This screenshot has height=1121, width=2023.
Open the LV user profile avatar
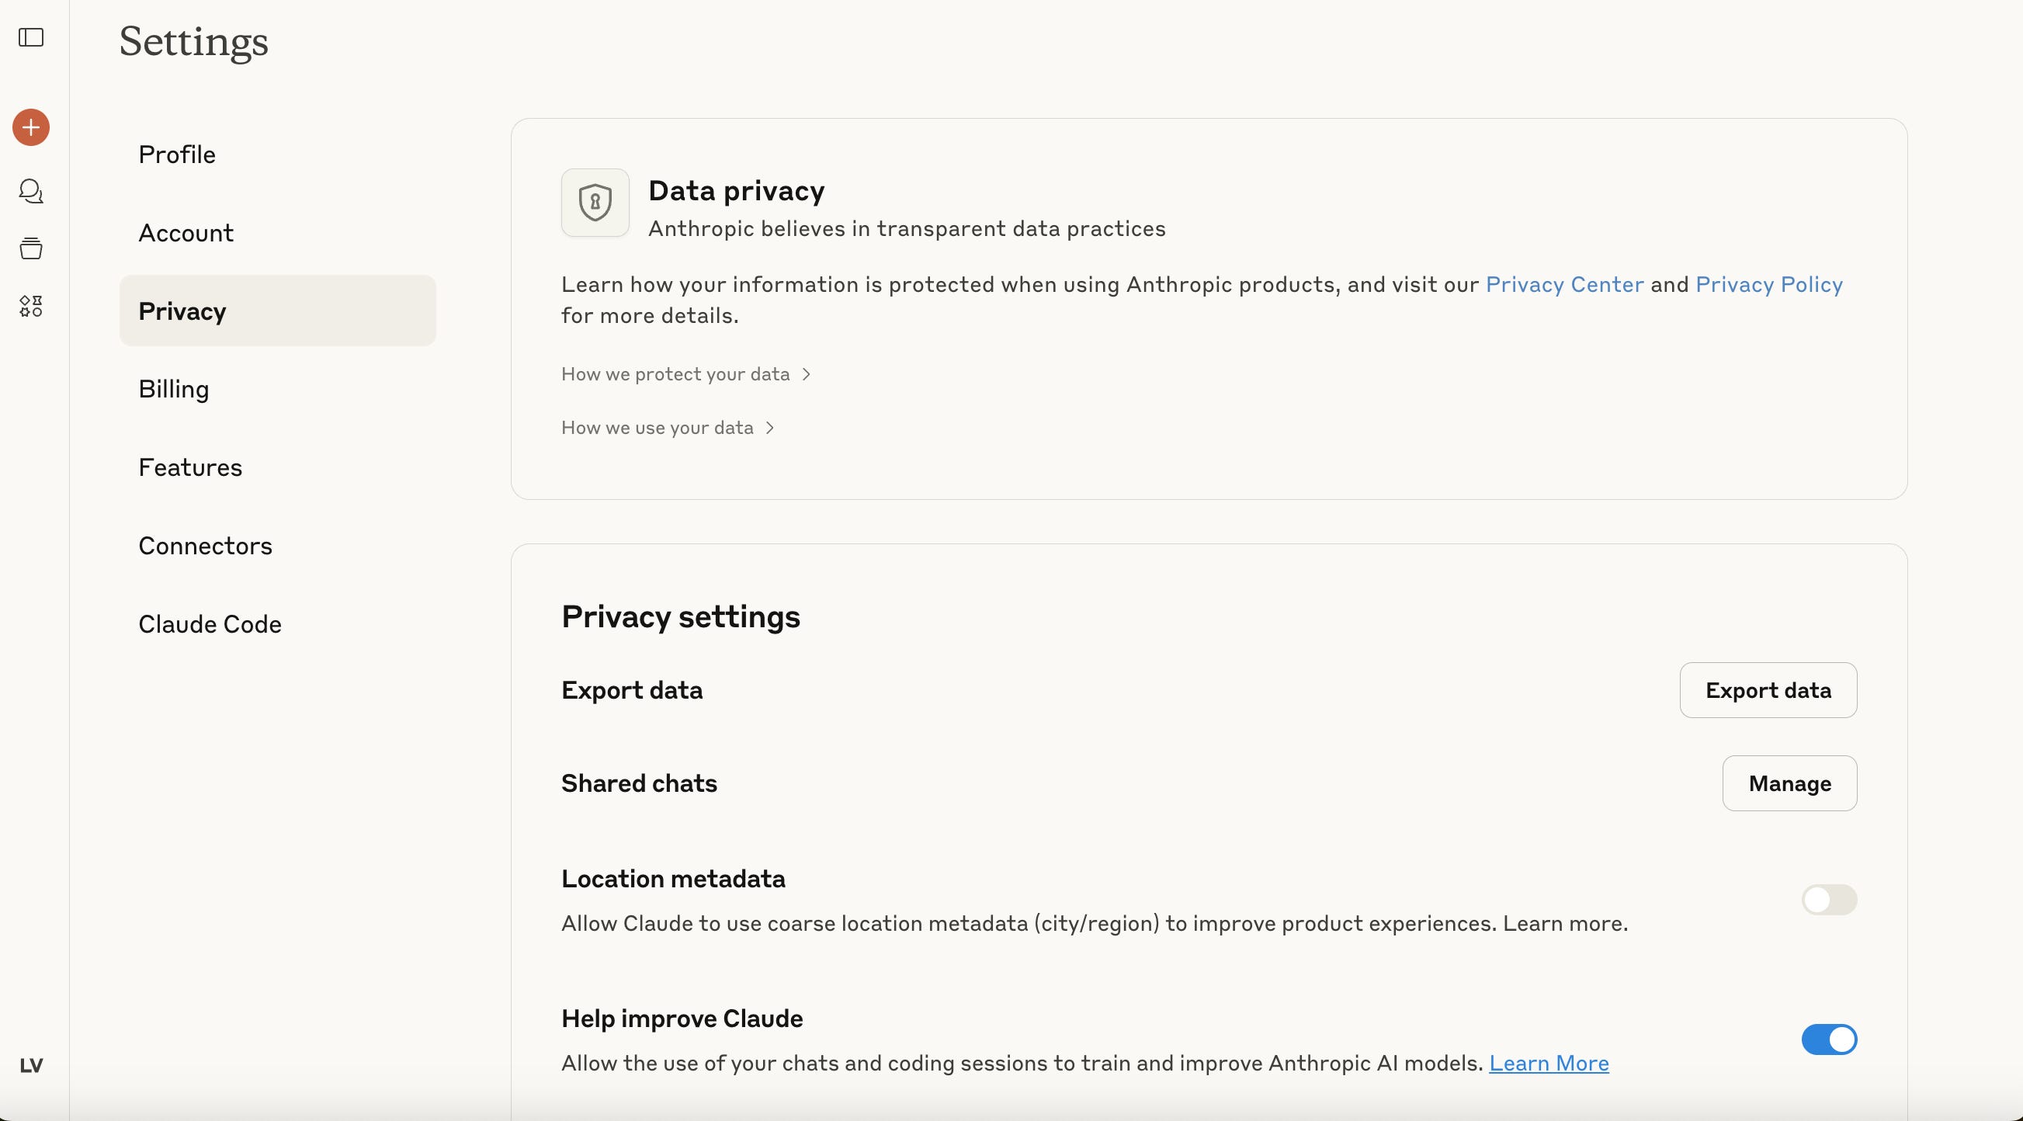(x=31, y=1065)
